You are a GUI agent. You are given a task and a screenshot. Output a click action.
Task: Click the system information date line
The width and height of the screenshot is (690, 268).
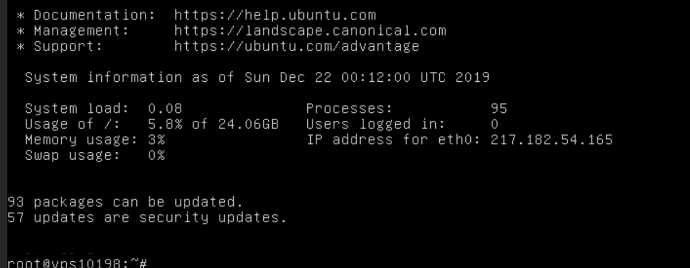[257, 78]
